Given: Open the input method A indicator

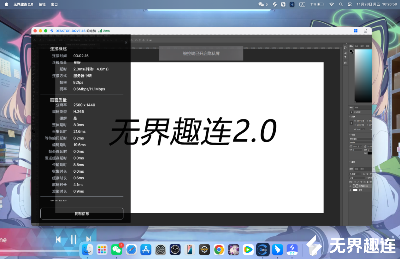Looking at the screenshot, I should pyautogui.click(x=302, y=4).
